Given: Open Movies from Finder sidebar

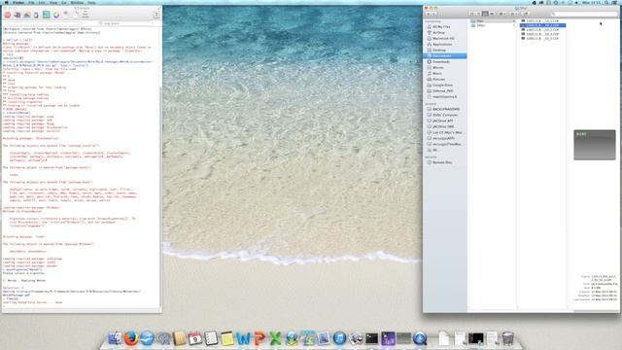Looking at the screenshot, I should coord(437,67).
